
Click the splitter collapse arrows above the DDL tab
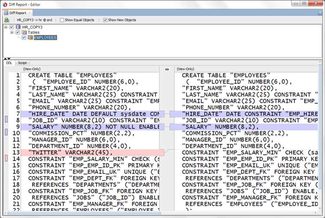click(7, 59)
